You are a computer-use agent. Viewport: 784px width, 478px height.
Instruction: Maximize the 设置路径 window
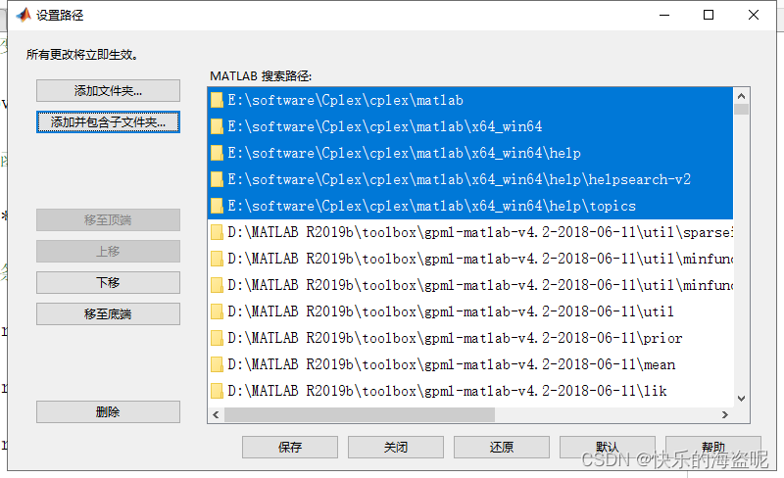(x=709, y=15)
